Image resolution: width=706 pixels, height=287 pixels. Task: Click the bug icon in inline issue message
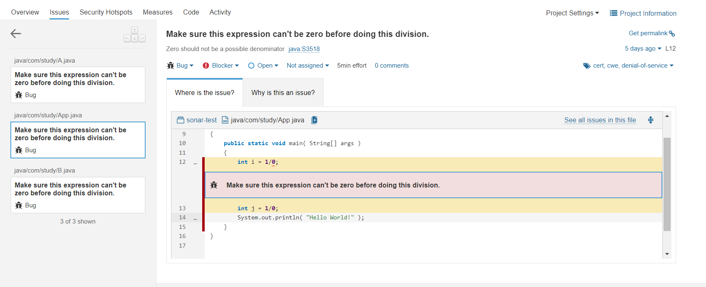(214, 185)
